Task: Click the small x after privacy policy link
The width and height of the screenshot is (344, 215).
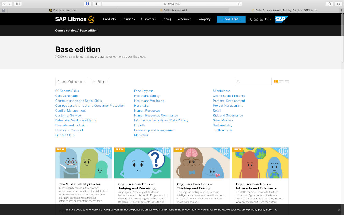Action: click(x=276, y=210)
